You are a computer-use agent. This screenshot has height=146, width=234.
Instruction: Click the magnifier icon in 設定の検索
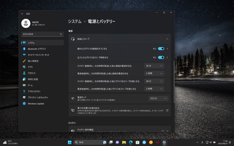[61, 34]
